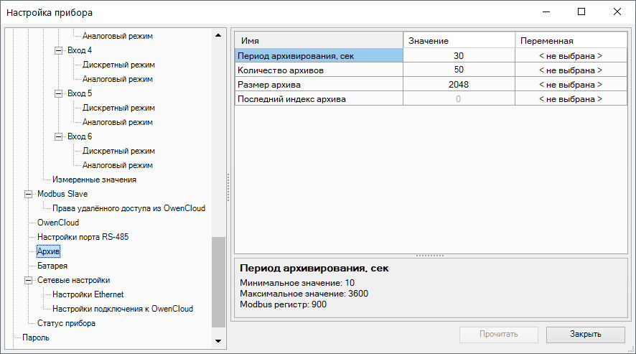Click the Период архивирования value cell
The image size is (636, 354).
click(459, 55)
